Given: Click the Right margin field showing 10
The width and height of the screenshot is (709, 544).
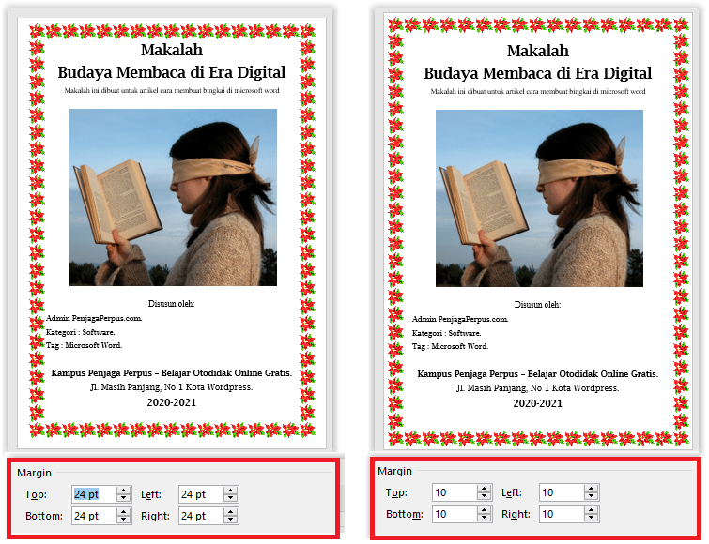Looking at the screenshot, I should (x=562, y=514).
